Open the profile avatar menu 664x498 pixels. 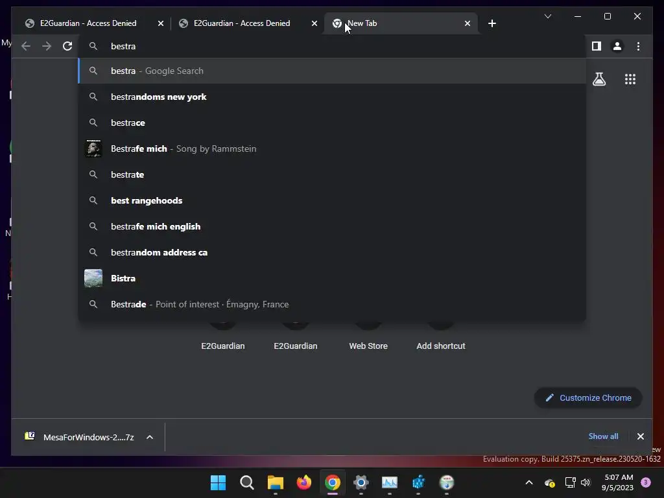tap(617, 46)
